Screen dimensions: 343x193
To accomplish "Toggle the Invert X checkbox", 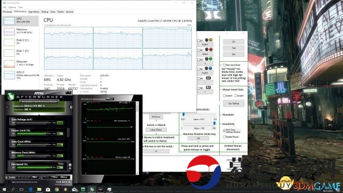I will tap(224, 95).
